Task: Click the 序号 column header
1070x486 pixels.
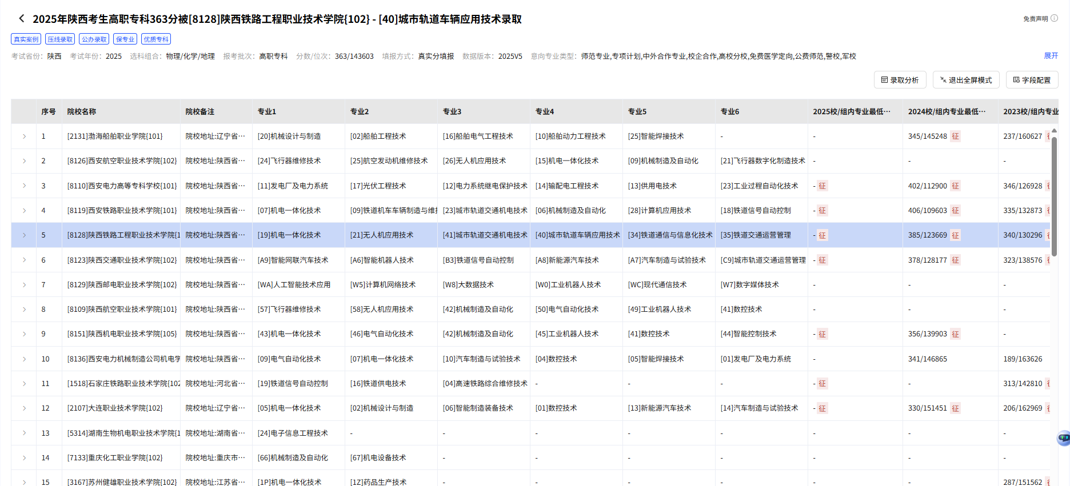Action: (x=49, y=112)
